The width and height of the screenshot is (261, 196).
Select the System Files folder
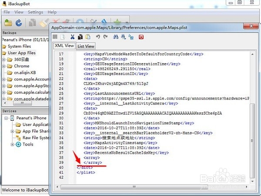pyautogui.click(x=19, y=46)
